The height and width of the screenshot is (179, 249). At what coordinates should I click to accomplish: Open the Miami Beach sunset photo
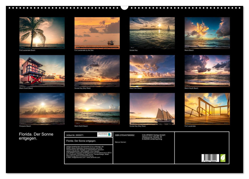(207, 33)
